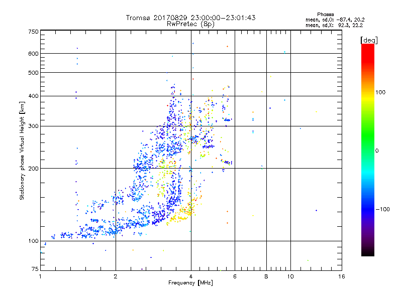
Task: Click the x-axis tick label '1'
Action: 40,276
